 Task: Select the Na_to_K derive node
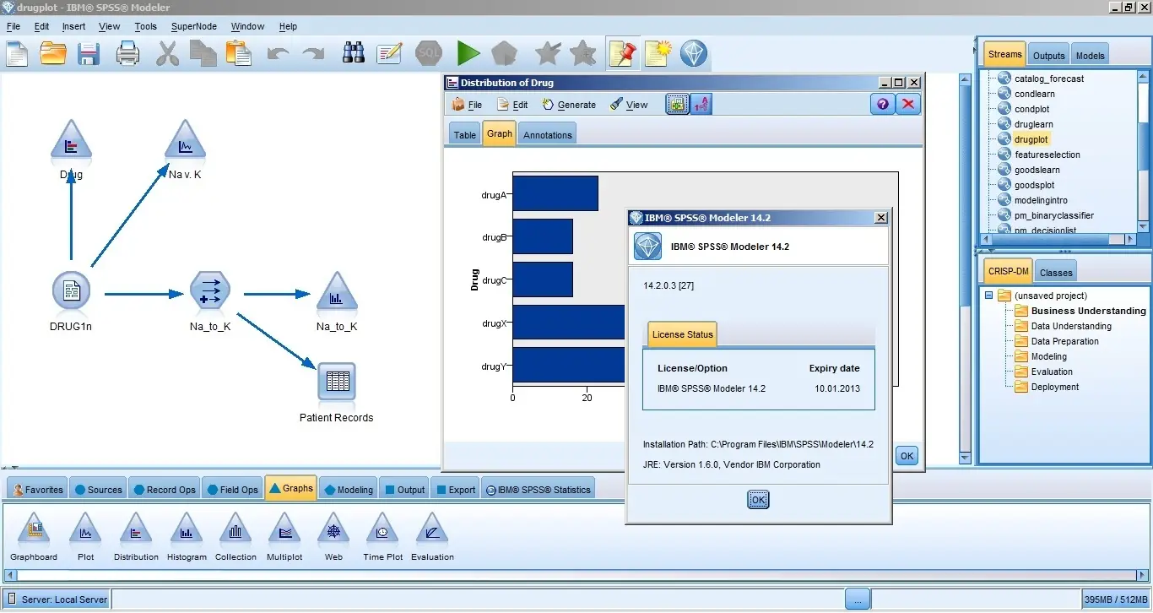pyautogui.click(x=210, y=292)
